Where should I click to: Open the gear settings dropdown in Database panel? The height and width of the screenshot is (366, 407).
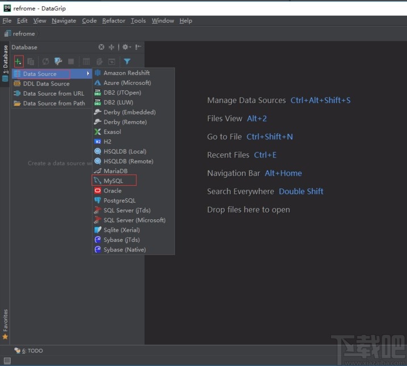point(127,47)
